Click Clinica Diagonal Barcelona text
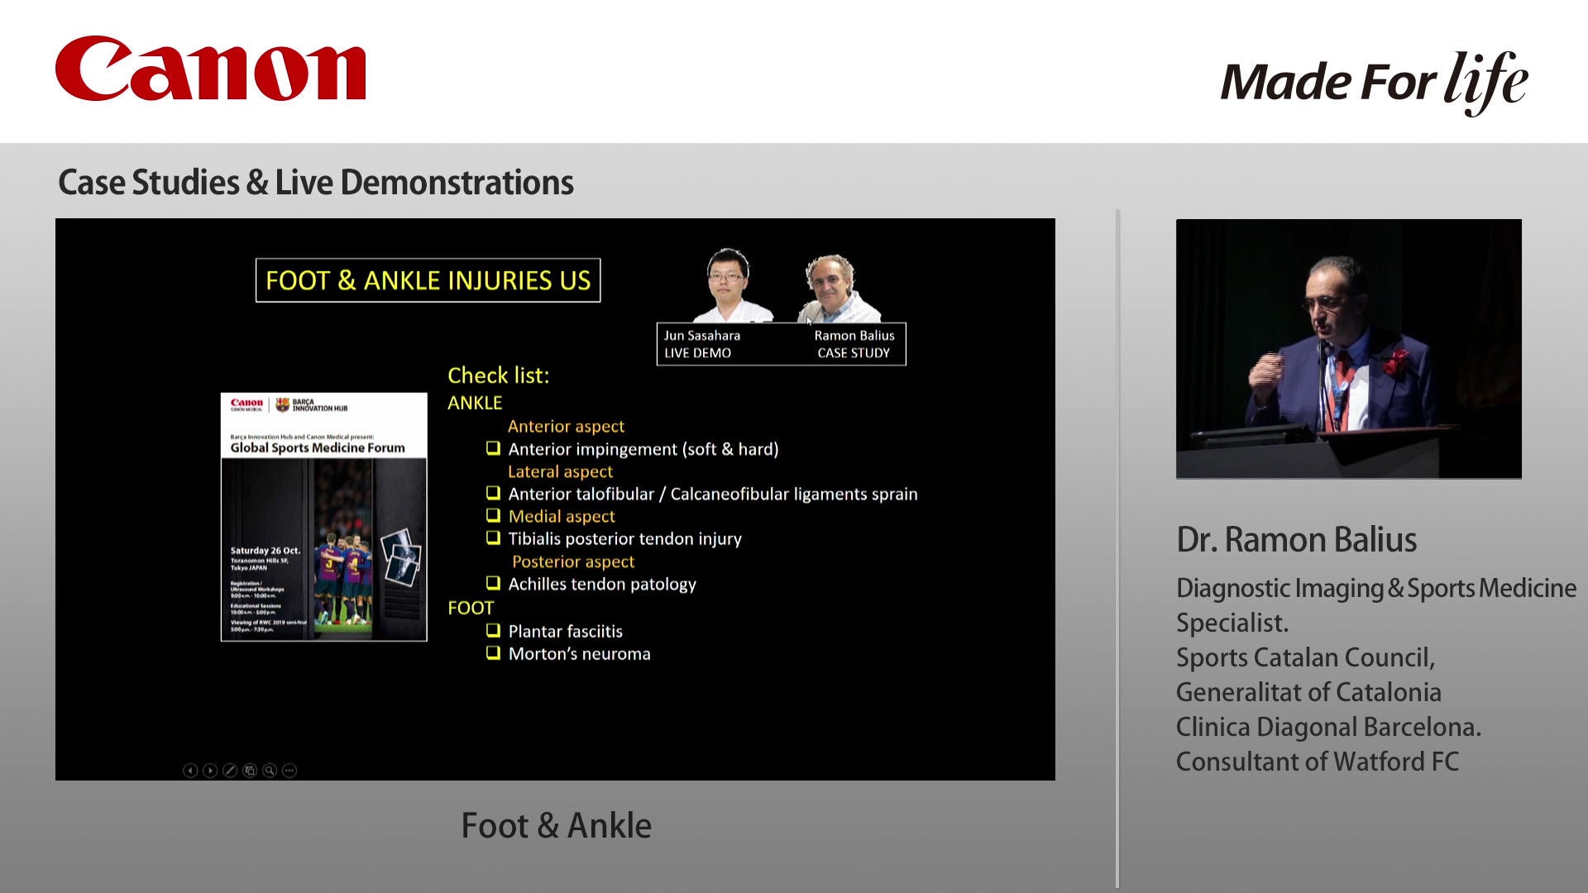Image resolution: width=1588 pixels, height=893 pixels. [1328, 727]
